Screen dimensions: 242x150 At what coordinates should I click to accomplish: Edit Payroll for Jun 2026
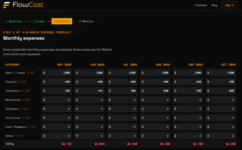[x=89, y=81]
